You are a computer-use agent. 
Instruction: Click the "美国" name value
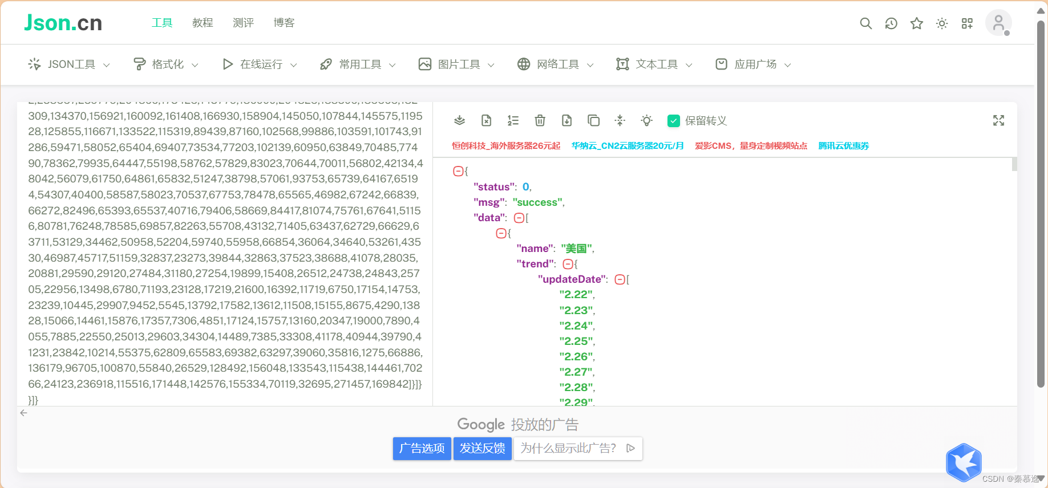point(576,249)
